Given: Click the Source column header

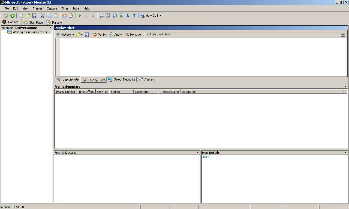Looking at the screenshot, I should [121, 92].
